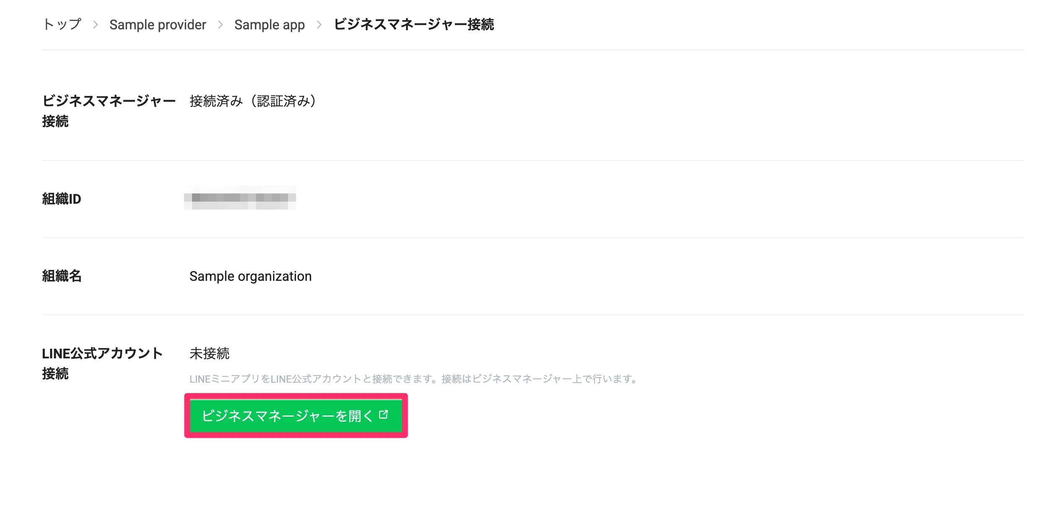This screenshot has height=508, width=1064.
Task: Click the 未接続 status text
Action: coord(210,353)
